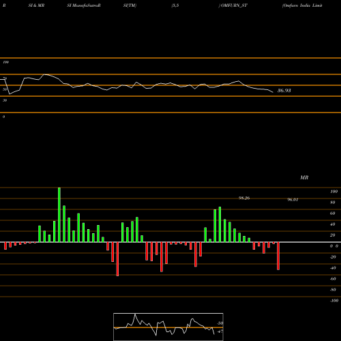This screenshot has width=341, height=341.
Task: Click the 80 label on MR axis
Action: (333, 203)
